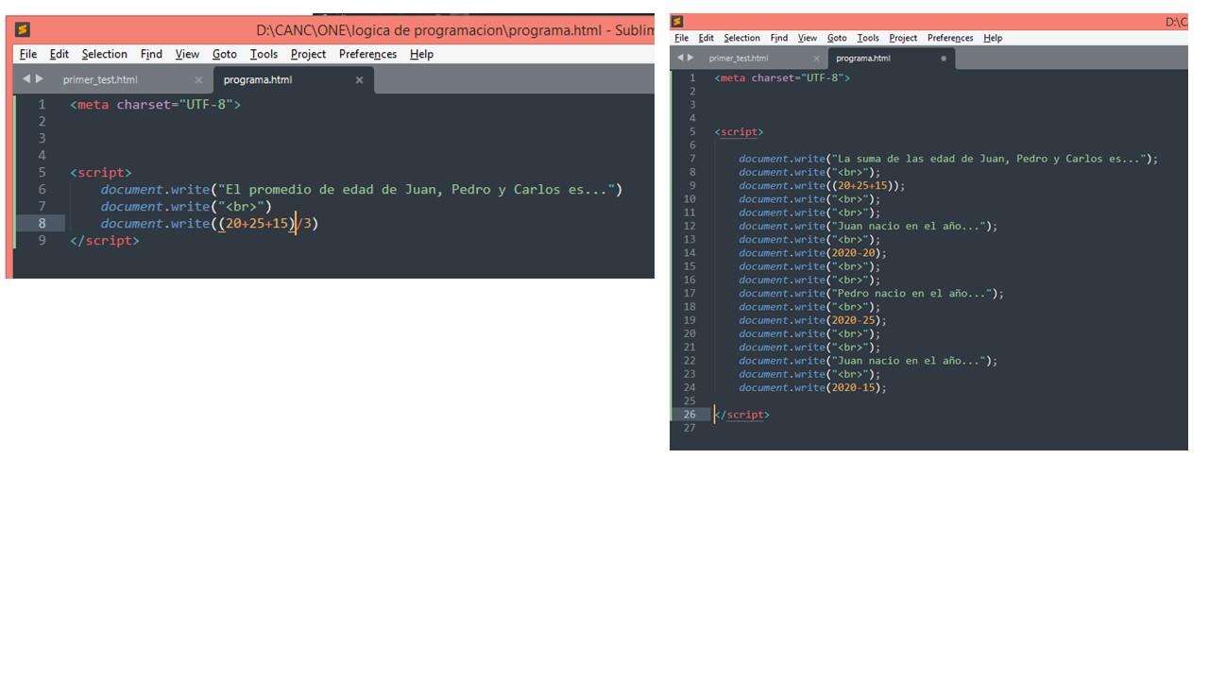Switch to primer_test.html tab in left window
The height and width of the screenshot is (680, 1209).
pos(100,80)
